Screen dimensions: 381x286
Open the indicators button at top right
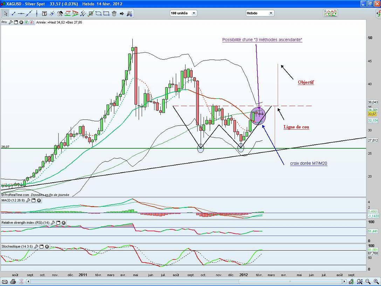coord(330,13)
